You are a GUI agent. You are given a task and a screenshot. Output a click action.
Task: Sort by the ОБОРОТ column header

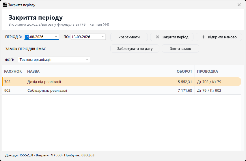[178, 71]
